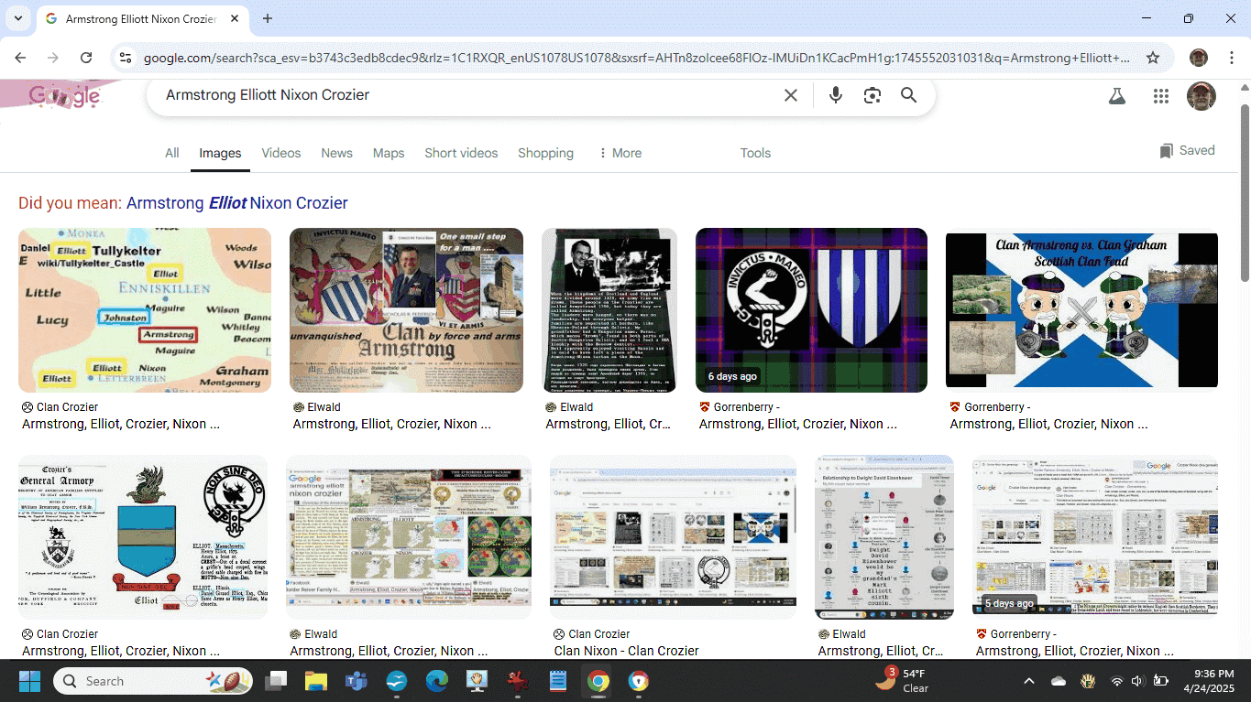Open Google account profile picture
The height and width of the screenshot is (702, 1251).
[x=1201, y=96]
